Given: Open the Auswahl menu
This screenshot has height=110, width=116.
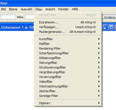Looking at the screenshot, I should (x=26, y=9).
